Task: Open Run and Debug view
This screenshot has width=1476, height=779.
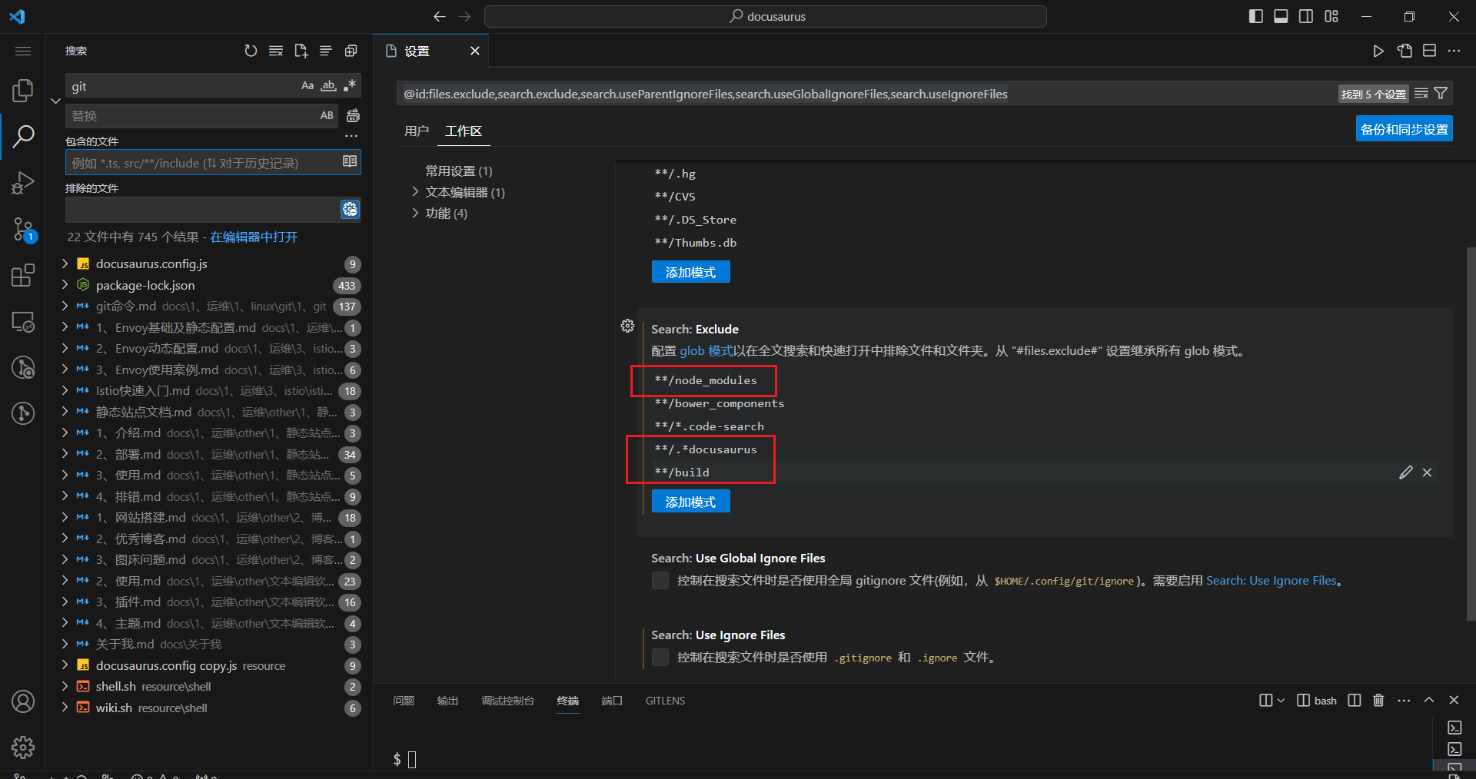Action: 23,183
